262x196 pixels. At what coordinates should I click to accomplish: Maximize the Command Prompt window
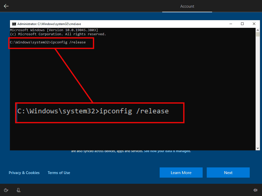pos(242,24)
